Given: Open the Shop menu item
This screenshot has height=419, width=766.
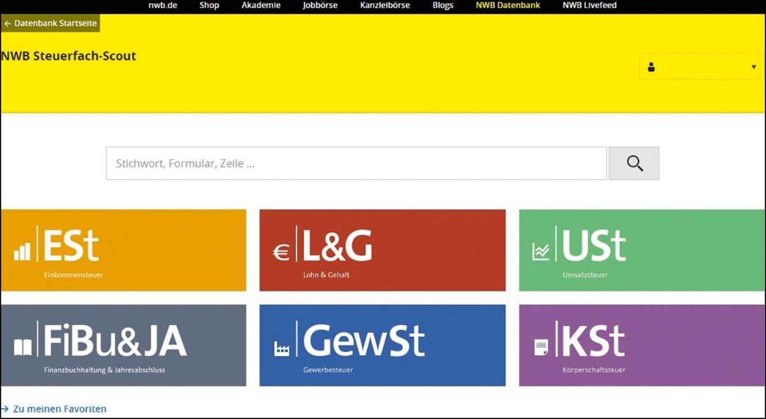Looking at the screenshot, I should point(209,6).
